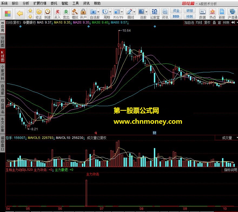Click the down arrow icon in toolbar
This screenshot has width=238, height=212.
(x=30, y=17)
